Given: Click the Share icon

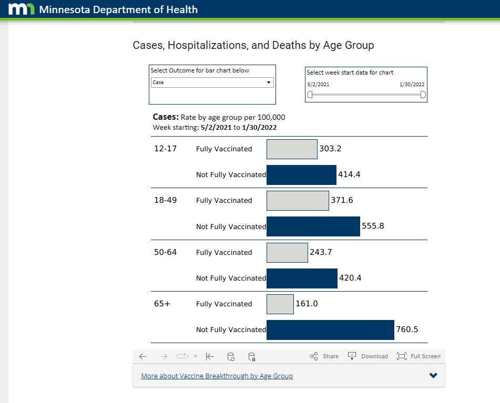Looking at the screenshot, I should point(324,356).
